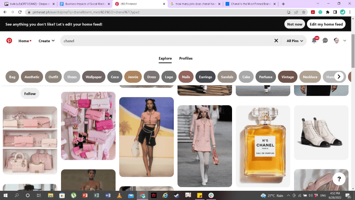Select the Perfume filter chip

pos(266,77)
